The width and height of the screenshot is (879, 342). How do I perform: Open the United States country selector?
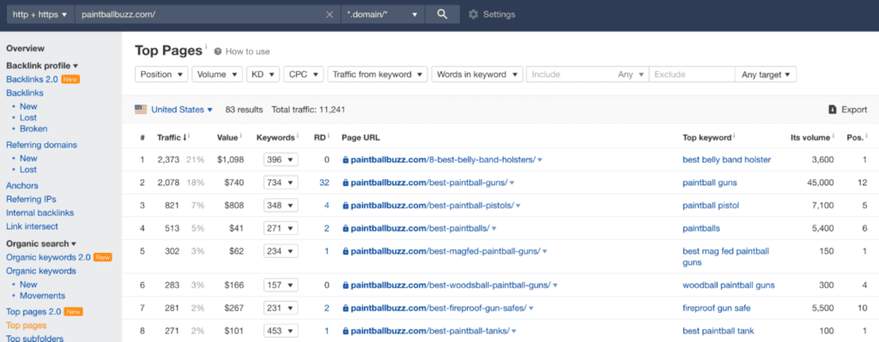tap(182, 110)
